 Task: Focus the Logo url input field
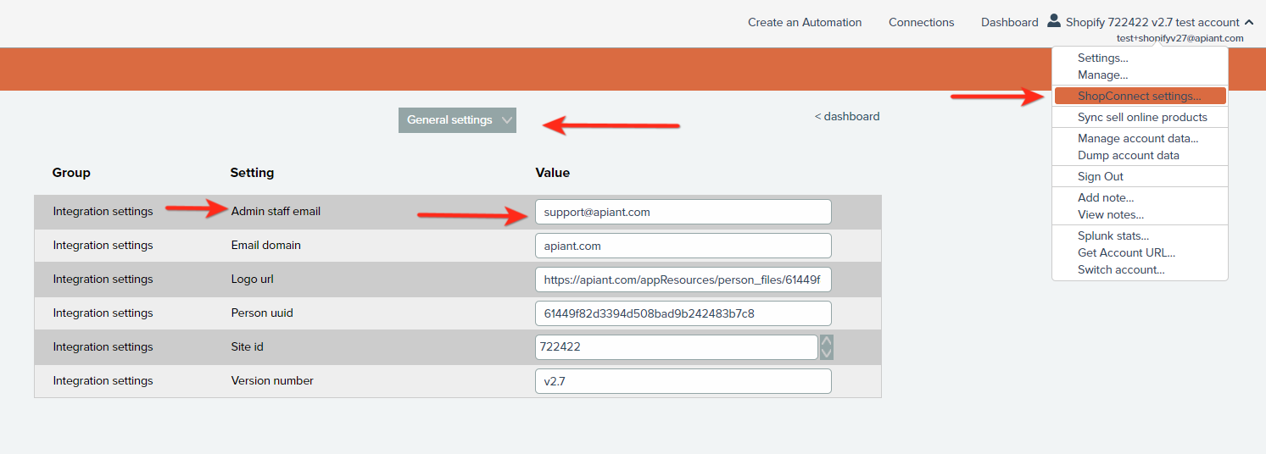click(683, 280)
